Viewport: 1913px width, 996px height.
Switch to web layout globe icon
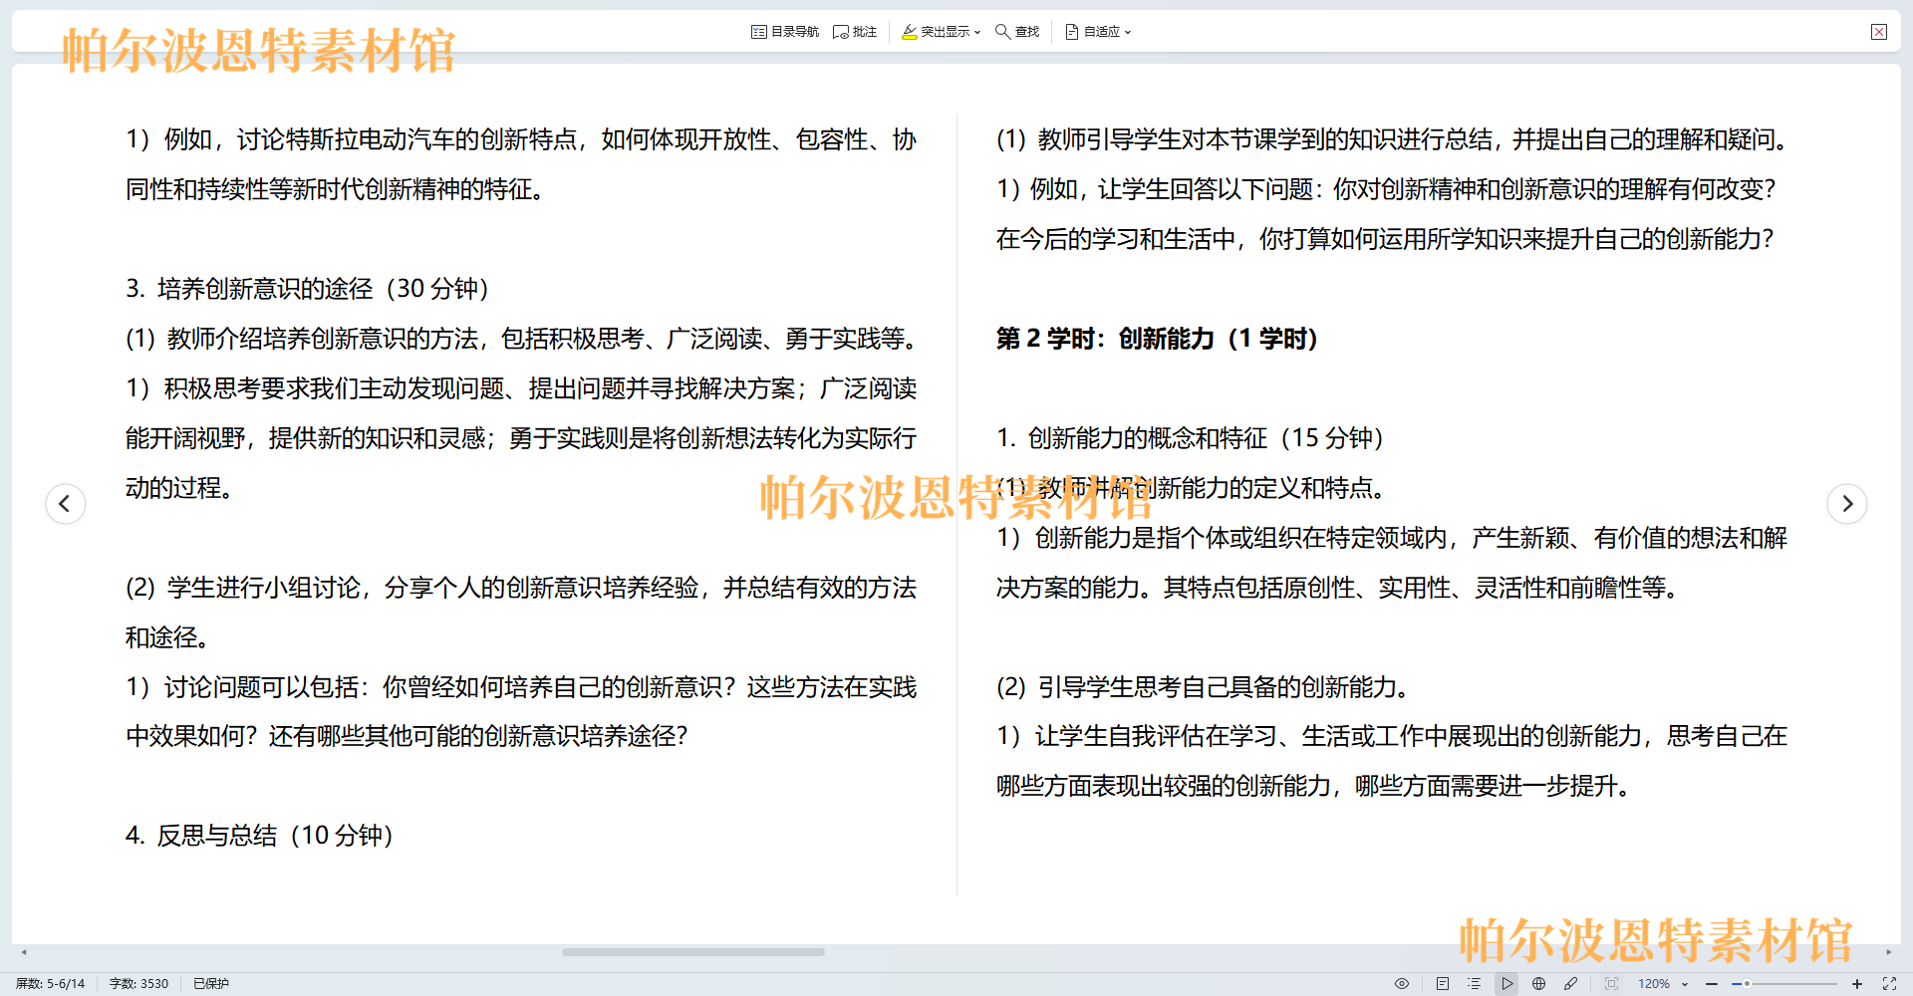click(1539, 983)
